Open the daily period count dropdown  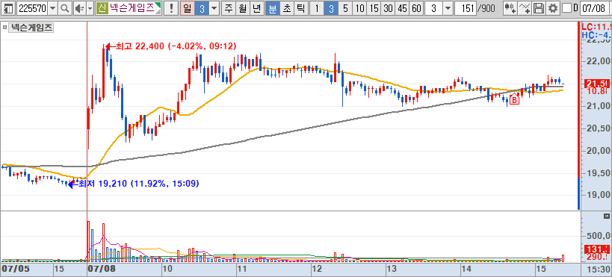214,7
